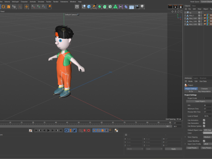Click the timeline preview range slider
This screenshot has height=159, width=212.
click(86, 126)
